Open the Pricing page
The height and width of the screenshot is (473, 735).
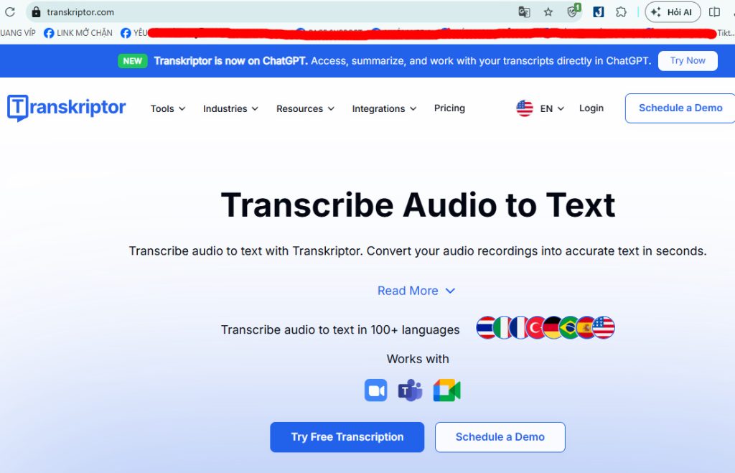449,108
